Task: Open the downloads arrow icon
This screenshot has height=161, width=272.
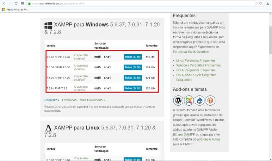Action: pos(268,3)
